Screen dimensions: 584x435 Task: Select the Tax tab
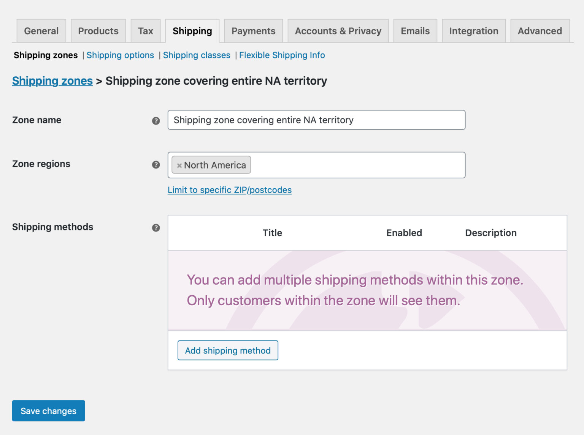pos(146,31)
